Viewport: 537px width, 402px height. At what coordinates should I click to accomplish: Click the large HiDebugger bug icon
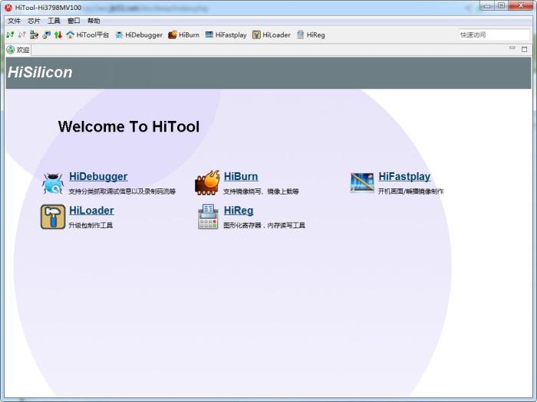coord(53,183)
